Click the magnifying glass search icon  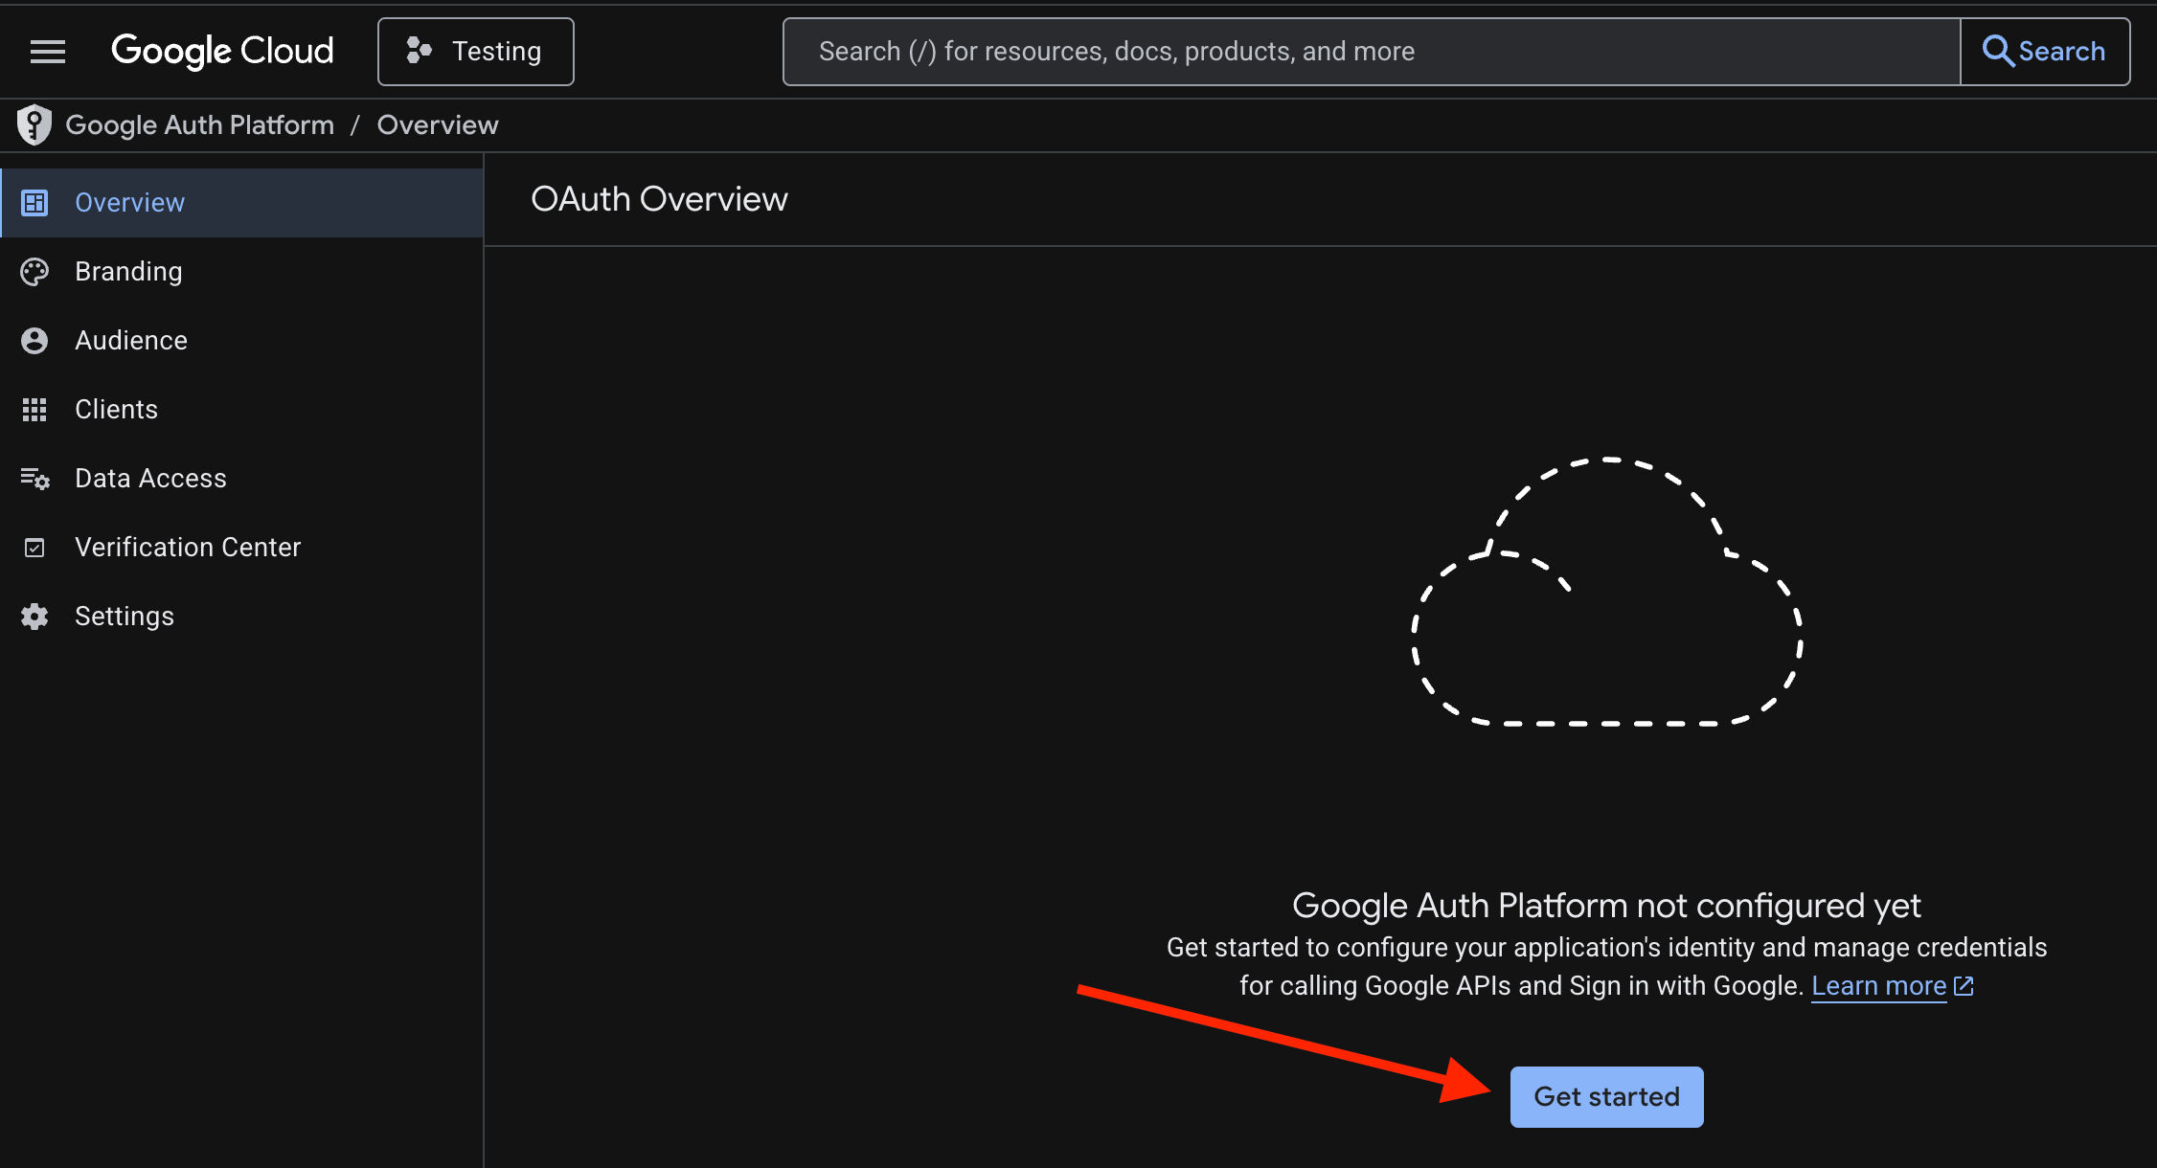pyautogui.click(x=1997, y=51)
